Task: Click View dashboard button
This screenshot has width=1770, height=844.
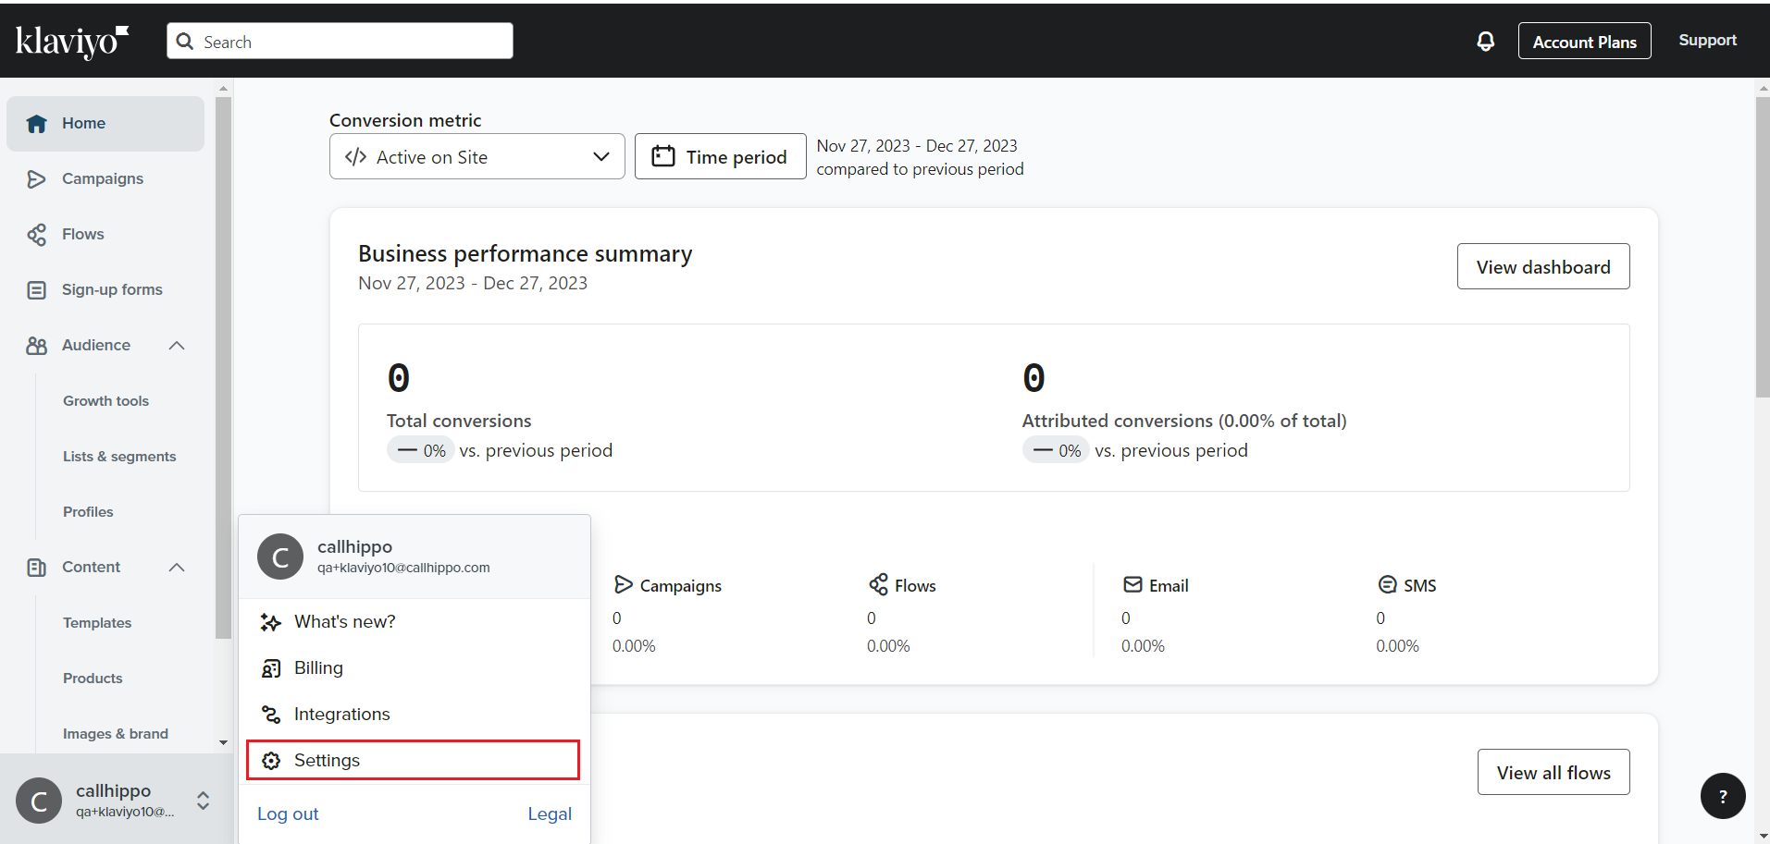Action: (1543, 266)
